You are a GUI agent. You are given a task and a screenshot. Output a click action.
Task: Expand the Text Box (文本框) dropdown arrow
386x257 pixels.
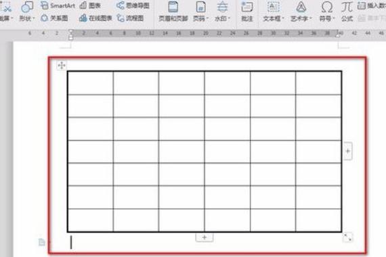(283, 18)
